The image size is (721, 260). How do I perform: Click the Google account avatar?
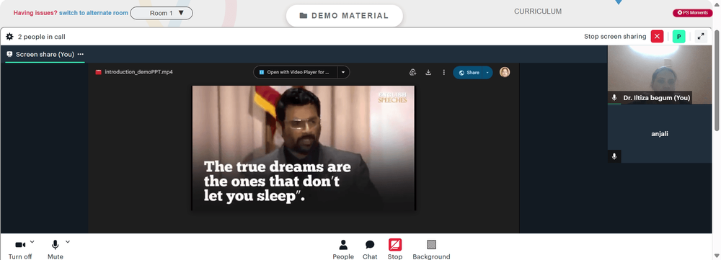pos(505,72)
